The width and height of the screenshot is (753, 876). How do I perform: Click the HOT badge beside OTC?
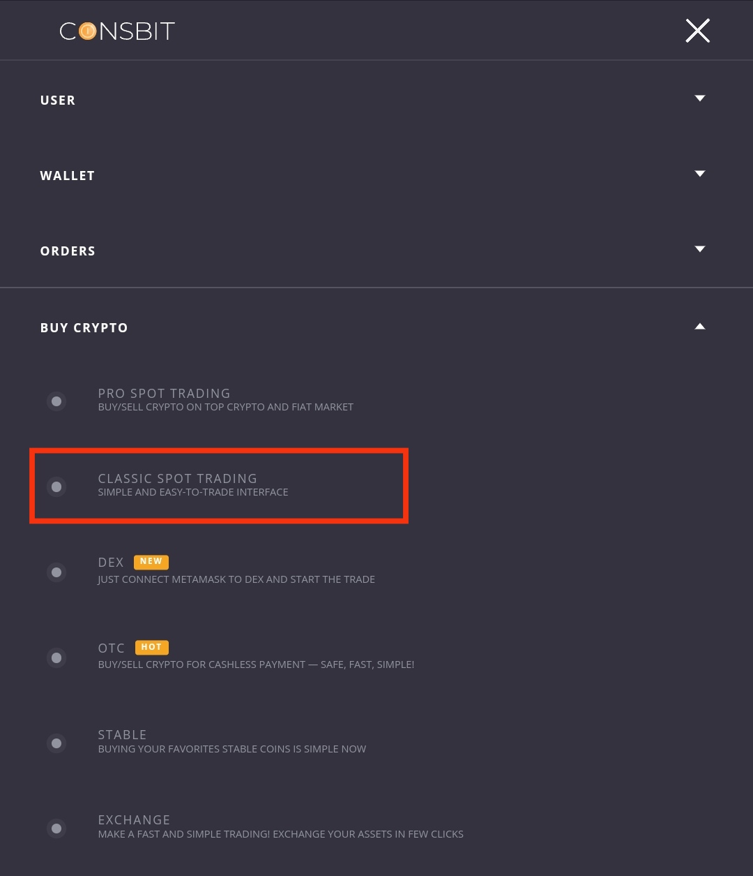[151, 647]
